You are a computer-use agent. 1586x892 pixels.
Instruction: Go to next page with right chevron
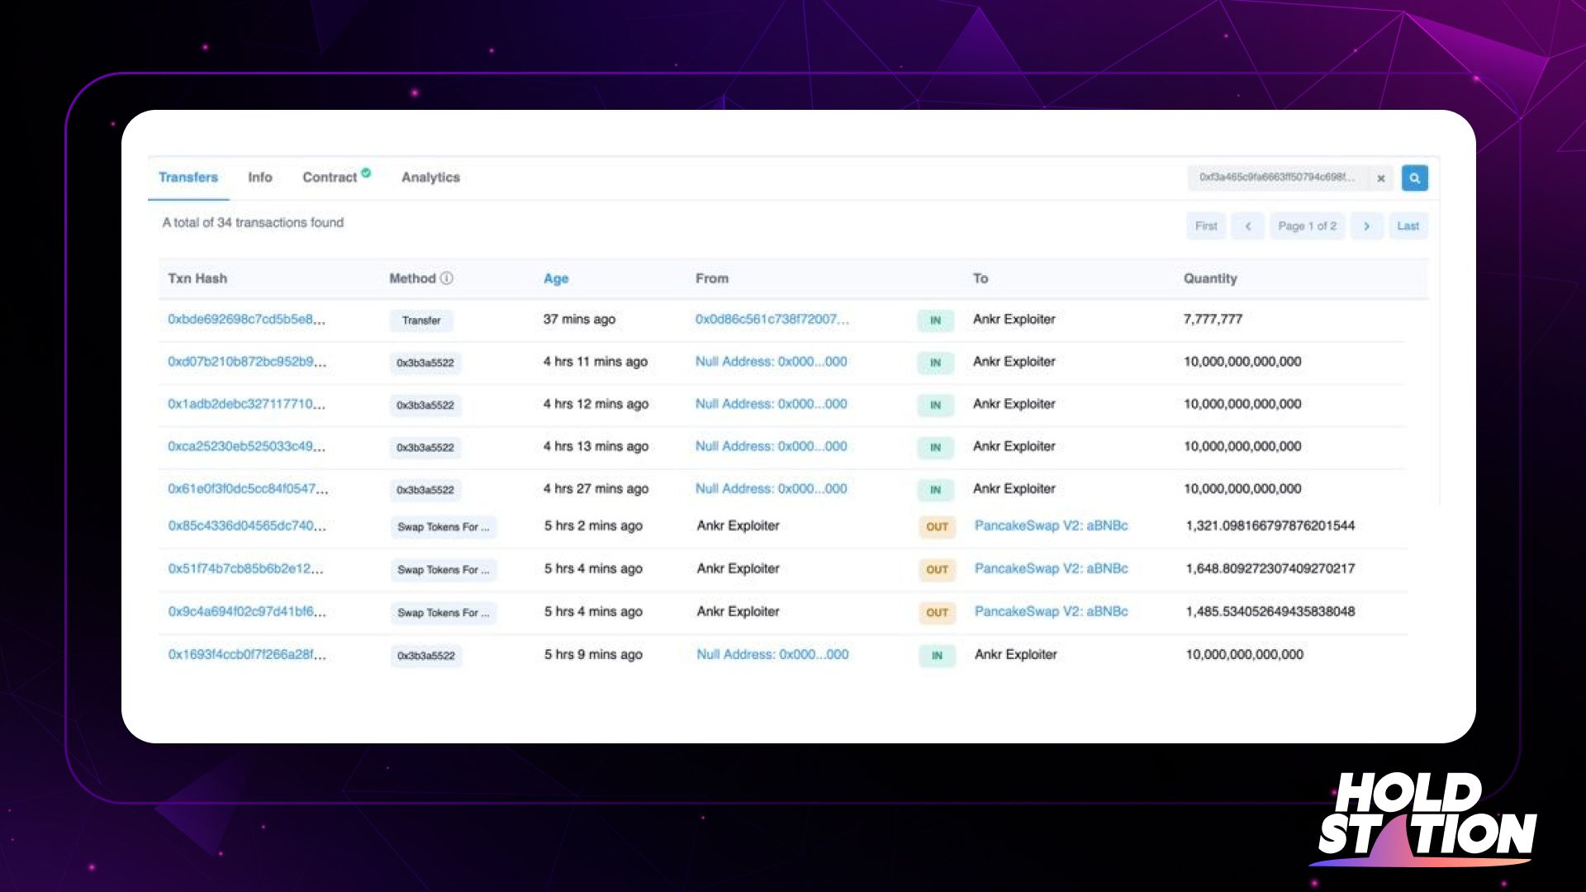[x=1366, y=226]
